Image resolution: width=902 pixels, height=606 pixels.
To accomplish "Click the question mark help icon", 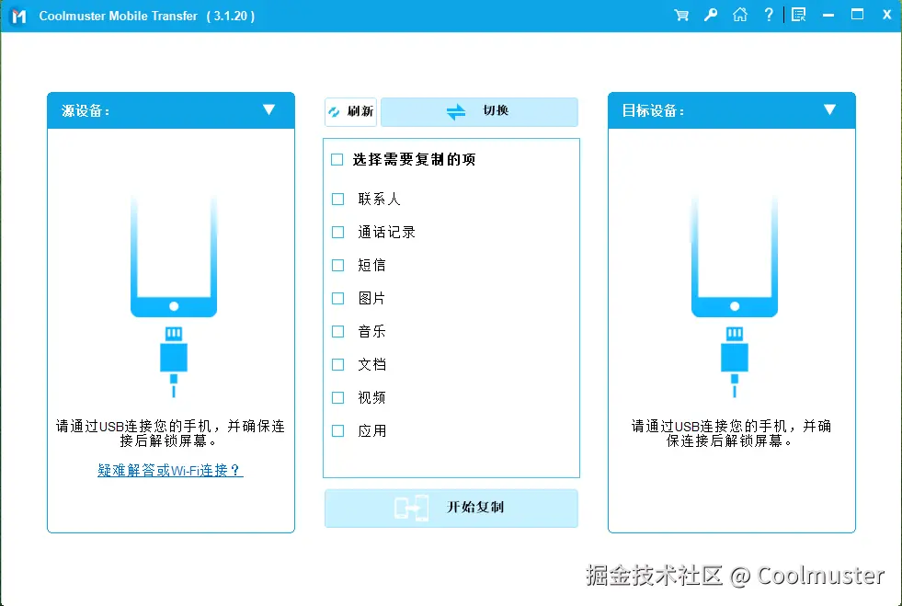I will tap(770, 15).
